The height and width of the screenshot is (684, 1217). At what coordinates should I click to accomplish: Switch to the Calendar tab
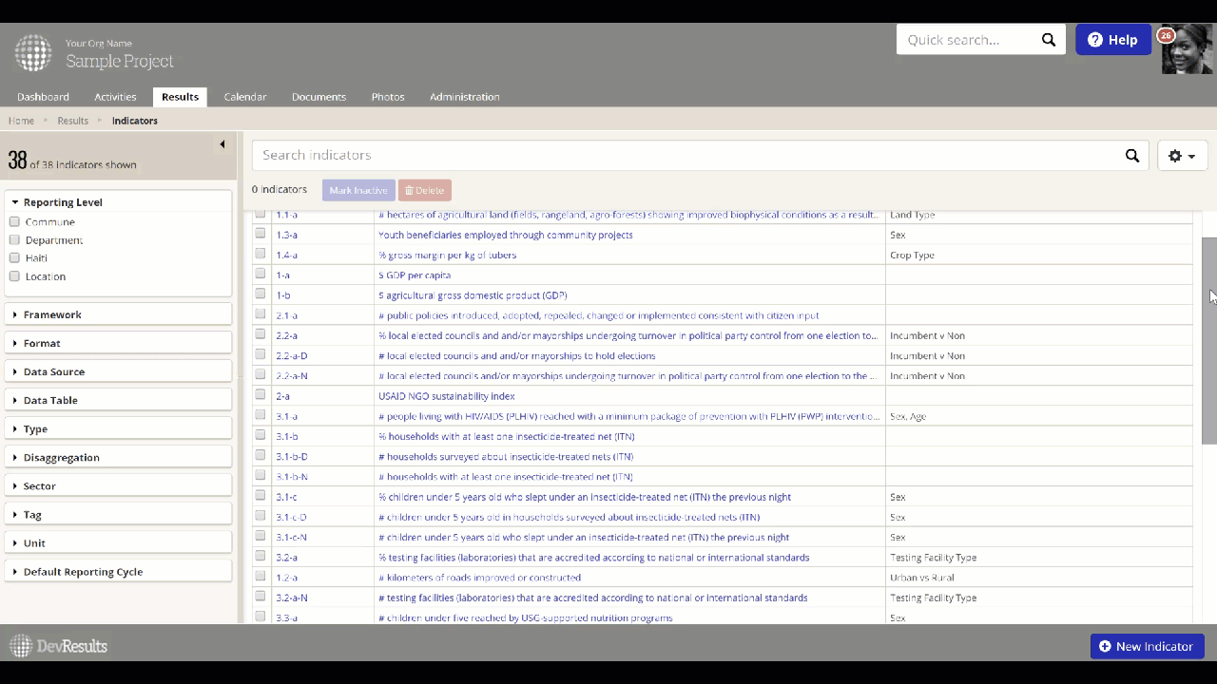click(x=245, y=97)
